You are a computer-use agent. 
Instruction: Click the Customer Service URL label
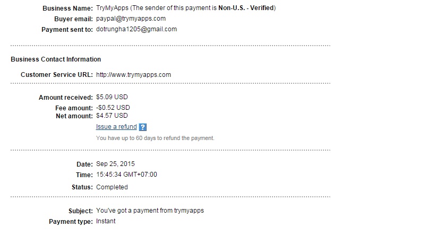click(57, 75)
